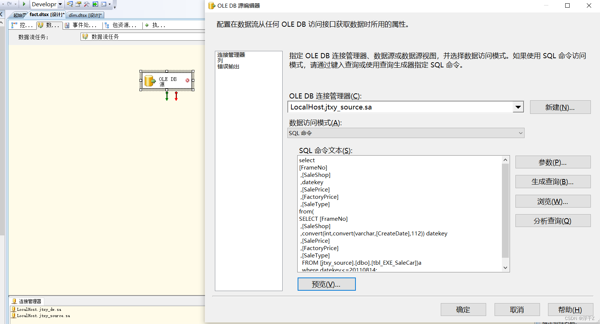Switch to the fact.dtsx design tab

(x=46, y=15)
